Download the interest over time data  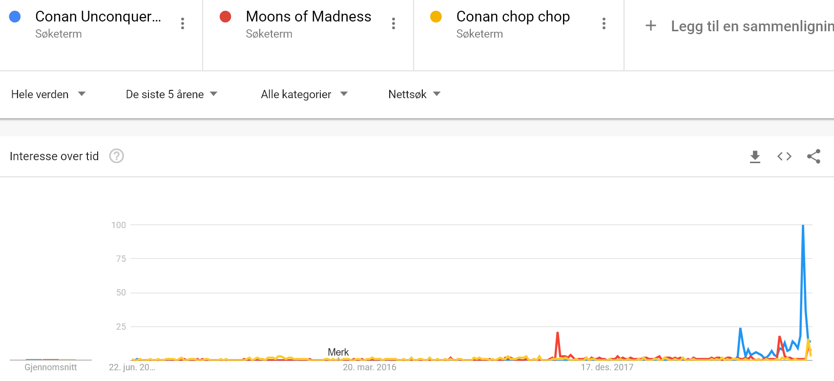tap(755, 156)
